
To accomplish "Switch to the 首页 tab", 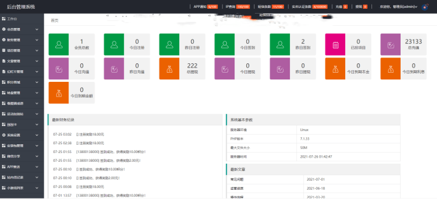I will tap(54, 21).
